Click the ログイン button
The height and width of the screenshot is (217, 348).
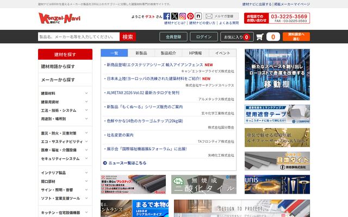click(204, 37)
